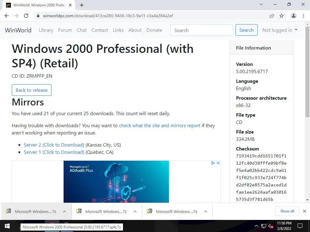
Task: Open second Microsoft Windows 7z download
Action: click(102, 211)
